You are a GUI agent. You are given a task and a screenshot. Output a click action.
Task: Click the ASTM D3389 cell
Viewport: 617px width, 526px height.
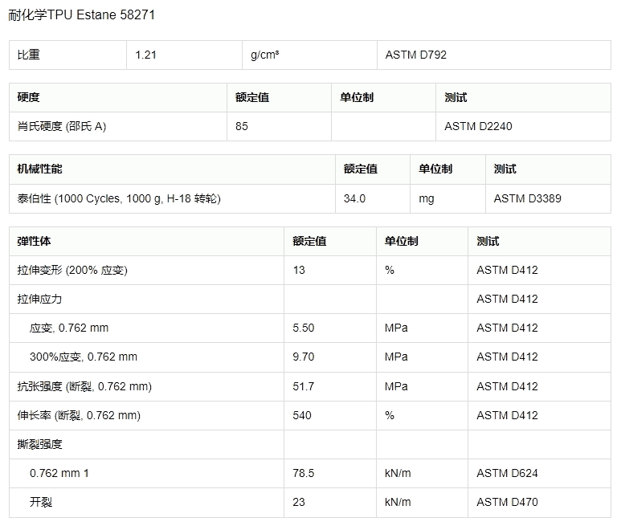tap(527, 198)
